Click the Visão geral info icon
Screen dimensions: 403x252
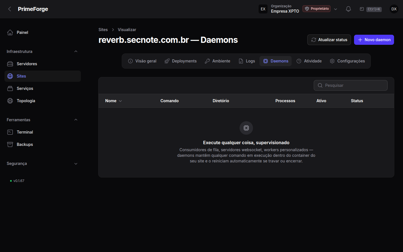pyautogui.click(x=130, y=61)
